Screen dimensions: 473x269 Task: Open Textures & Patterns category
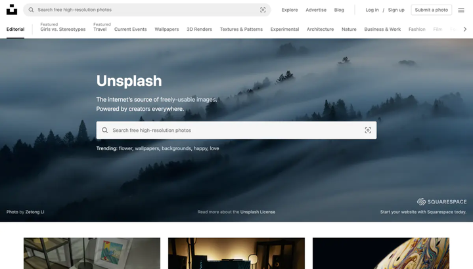(x=241, y=30)
